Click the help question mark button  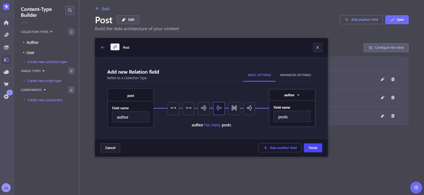point(416,188)
